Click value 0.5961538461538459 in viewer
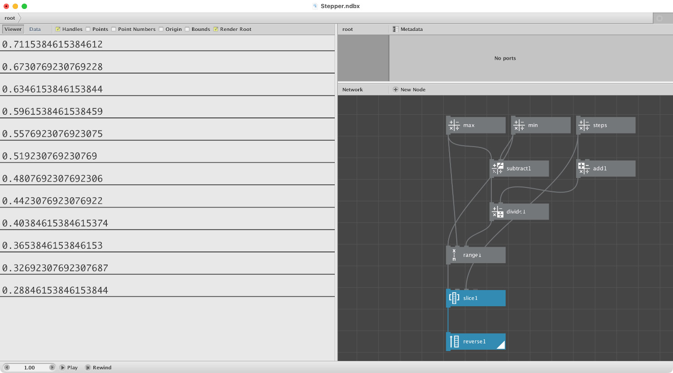Screen dimensions: 673x373 point(52,112)
